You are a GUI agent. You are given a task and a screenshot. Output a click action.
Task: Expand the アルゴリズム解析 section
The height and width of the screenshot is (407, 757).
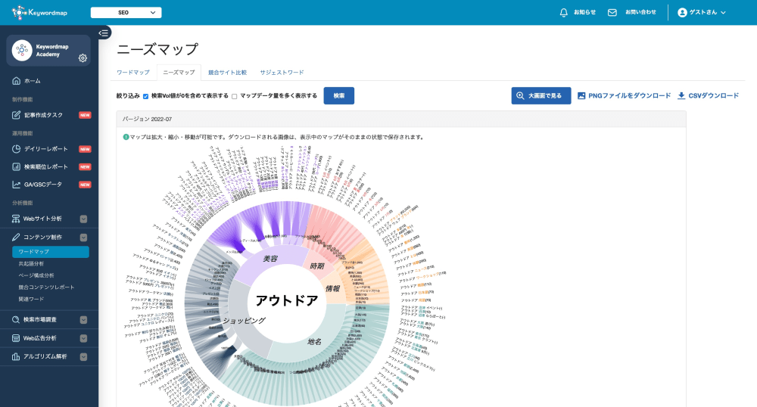83,357
